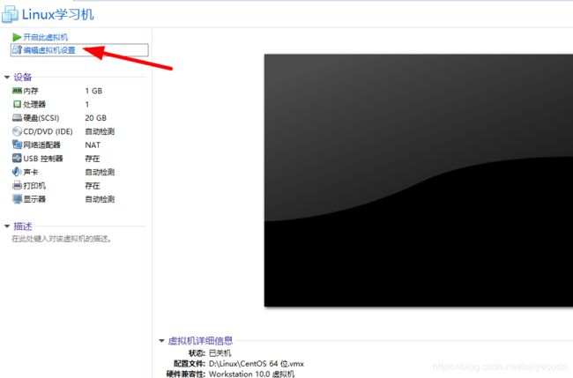Select the Linux学习机 title text
This screenshot has height=378, width=573.
pyautogui.click(x=57, y=15)
